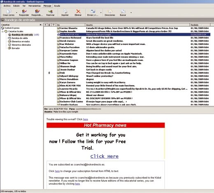
Task: Open the Mensaje menu
Action: coord(47,6)
